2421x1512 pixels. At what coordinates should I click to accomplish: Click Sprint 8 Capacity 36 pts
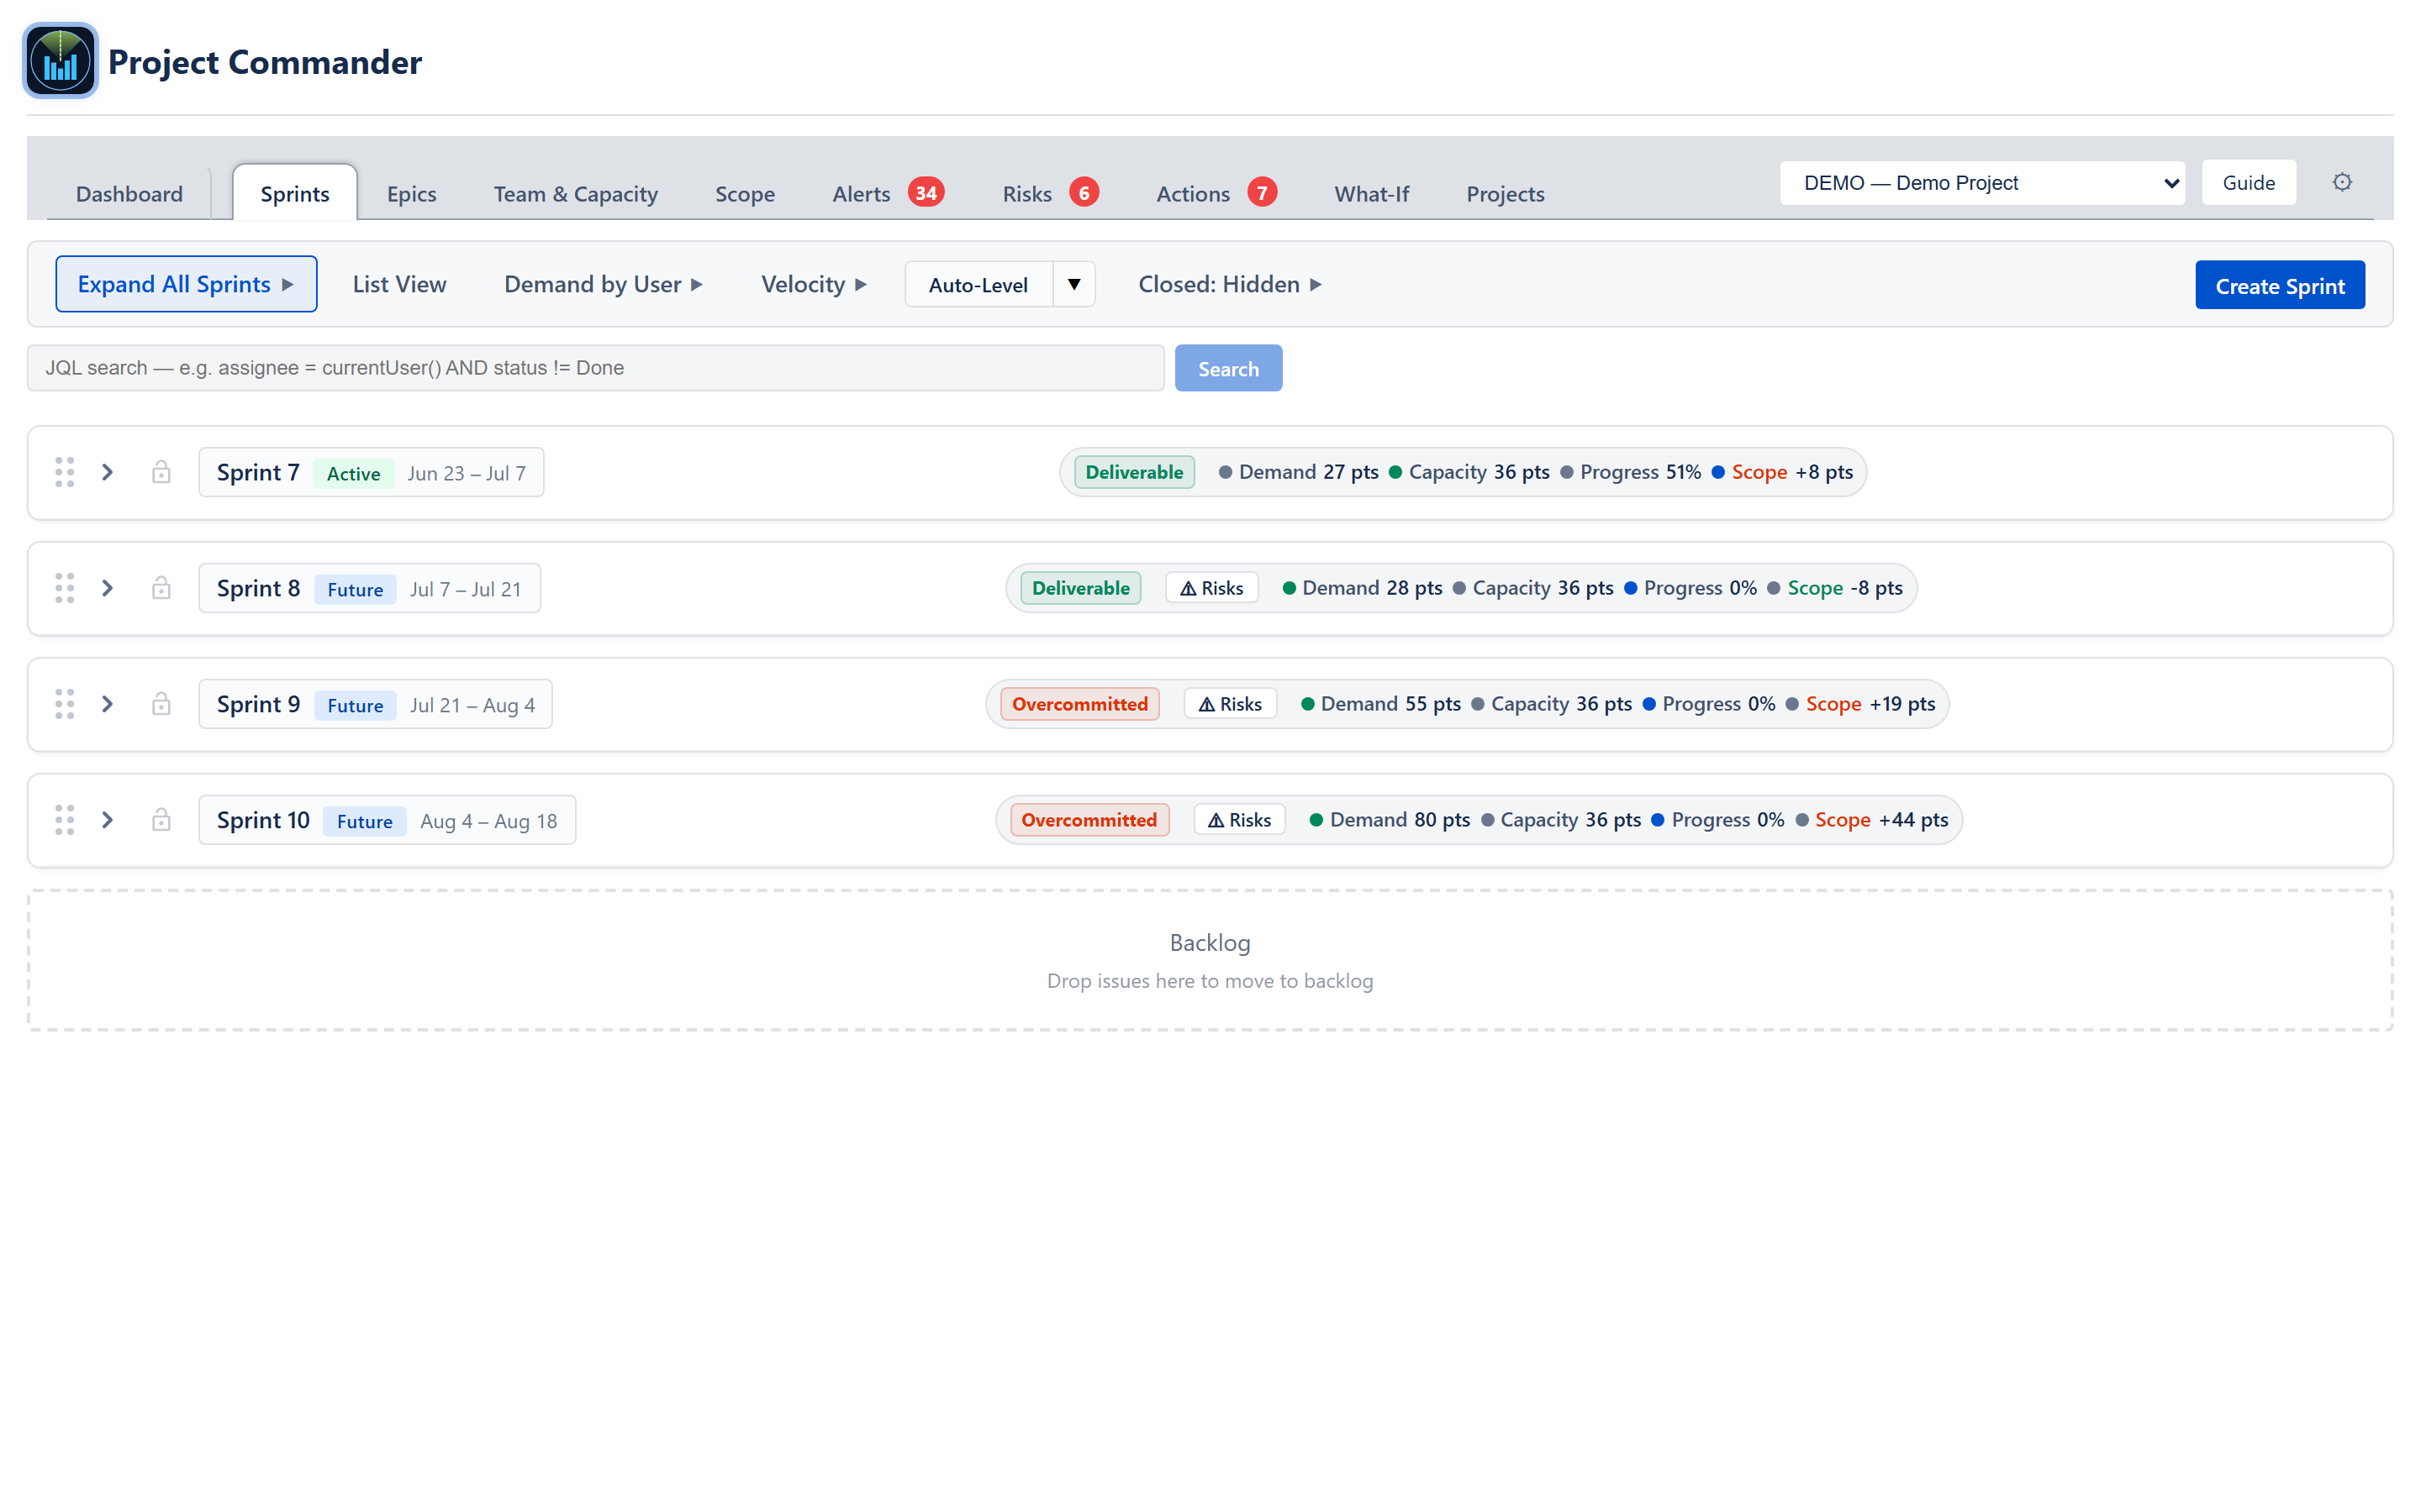(x=1532, y=588)
